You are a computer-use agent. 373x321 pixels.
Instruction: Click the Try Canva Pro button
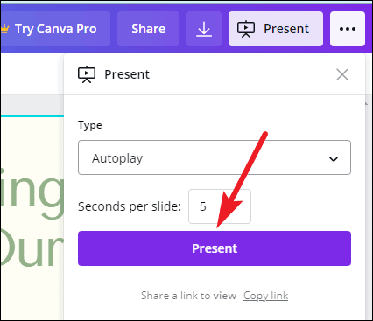55,29
